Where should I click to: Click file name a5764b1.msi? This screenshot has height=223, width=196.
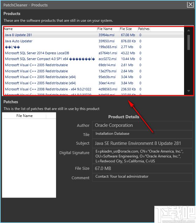[108, 53]
